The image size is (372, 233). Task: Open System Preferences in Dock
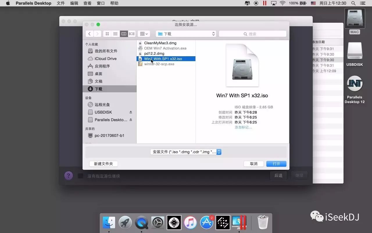(x=158, y=223)
